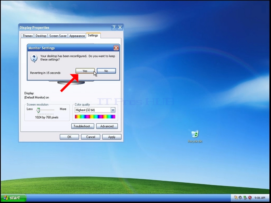Open the Recycle Bin desktop icon
This screenshot has height=203, width=271.
(x=195, y=136)
